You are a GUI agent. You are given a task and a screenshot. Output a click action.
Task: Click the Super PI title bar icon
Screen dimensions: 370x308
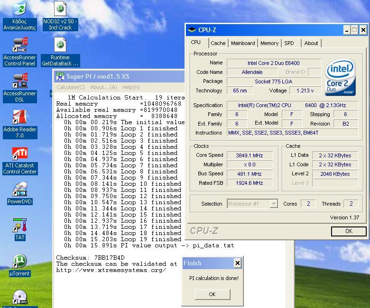point(60,76)
